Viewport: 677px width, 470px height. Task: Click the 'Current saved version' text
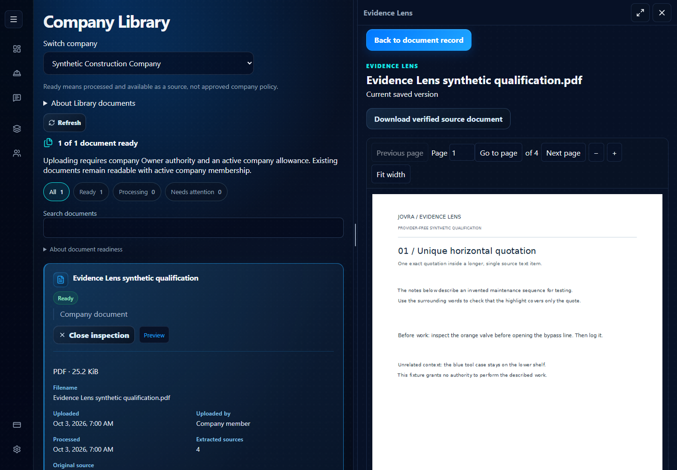[402, 94]
